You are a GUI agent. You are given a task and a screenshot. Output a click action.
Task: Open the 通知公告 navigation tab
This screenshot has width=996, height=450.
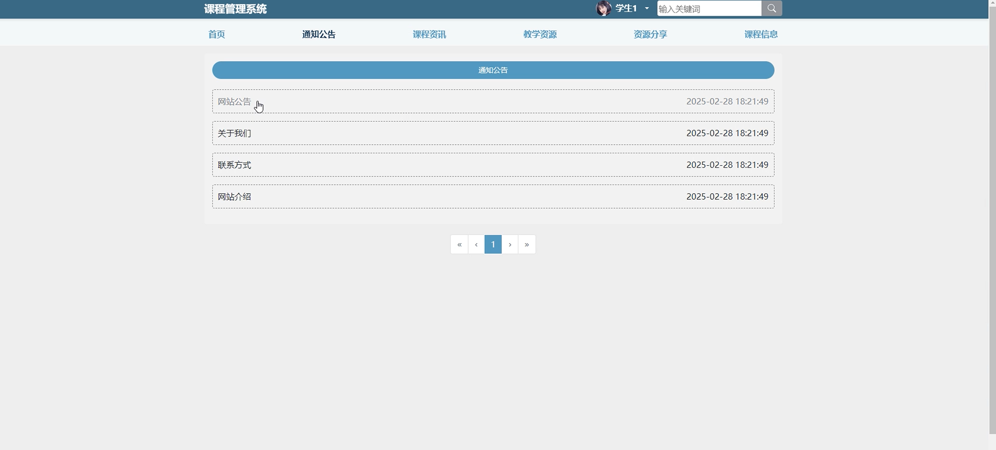(319, 34)
